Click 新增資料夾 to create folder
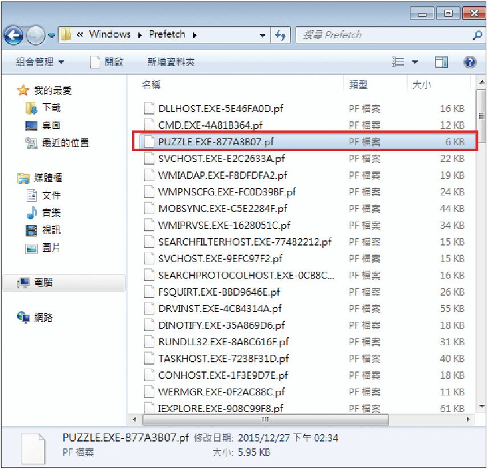488x470 pixels. (171, 62)
